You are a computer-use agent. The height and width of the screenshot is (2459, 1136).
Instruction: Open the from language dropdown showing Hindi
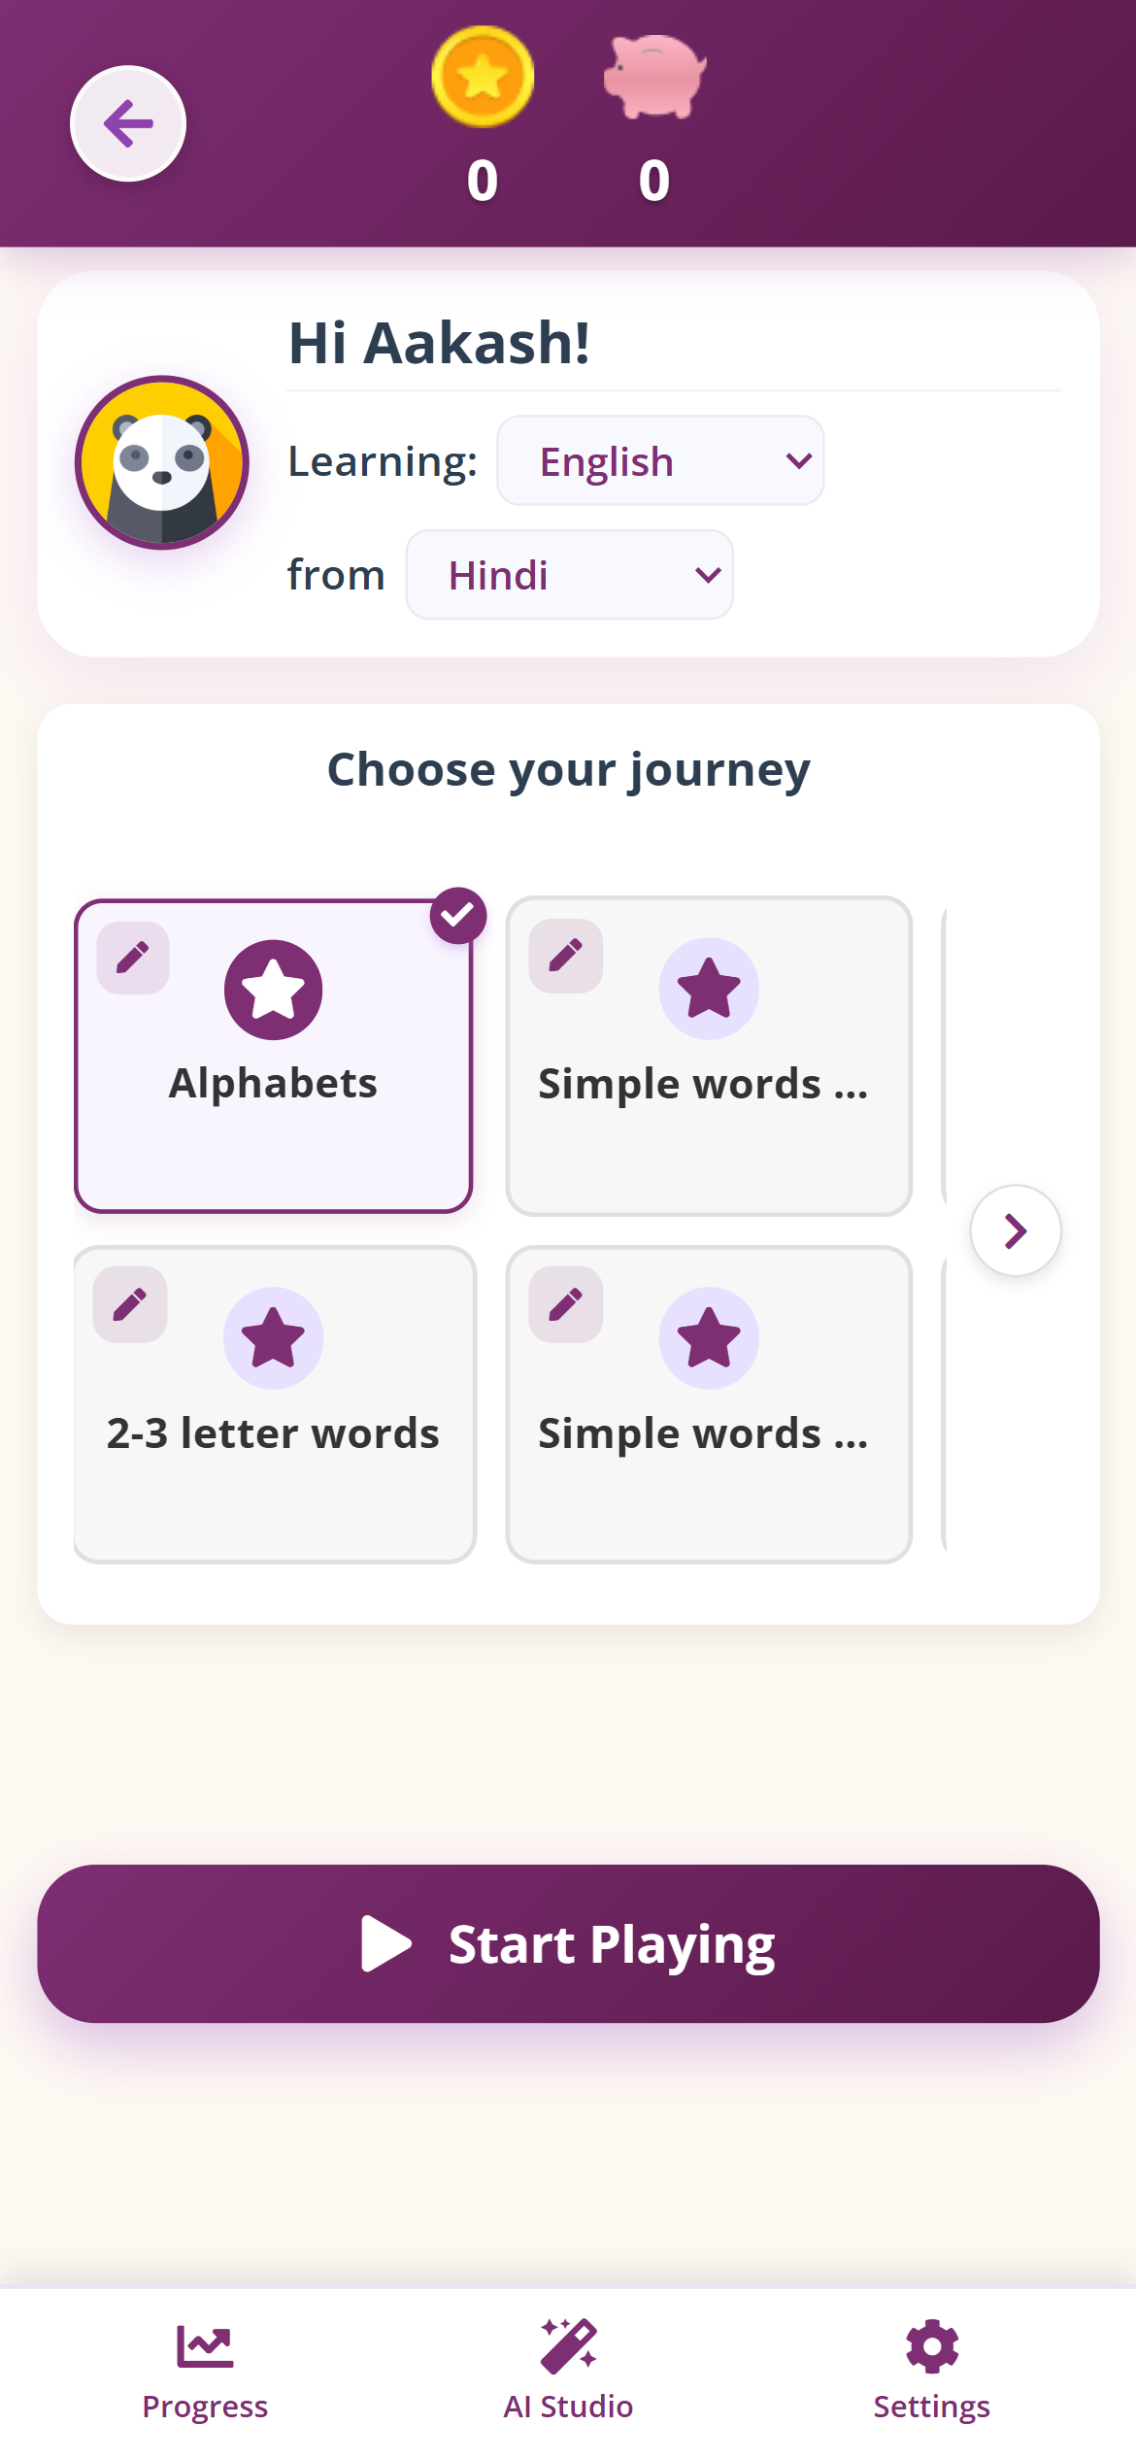(x=568, y=575)
